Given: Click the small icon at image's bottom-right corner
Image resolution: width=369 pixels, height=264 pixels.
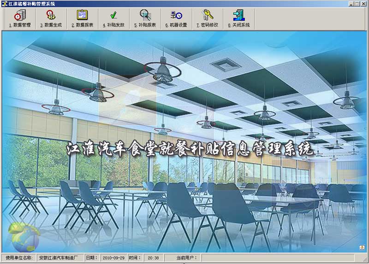Looking at the screenshot, I should [361, 247].
